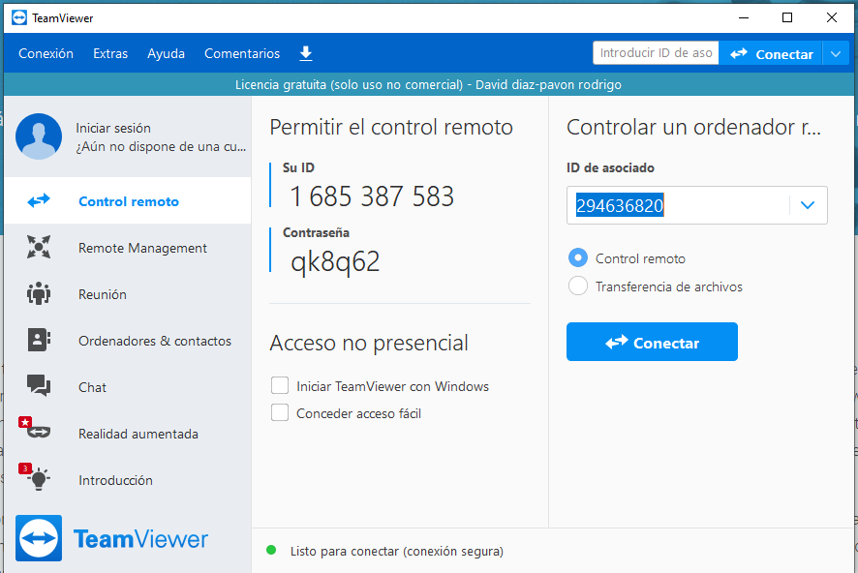The height and width of the screenshot is (573, 858).
Task: Click the Control remoto arrows icon
Action: click(39, 201)
